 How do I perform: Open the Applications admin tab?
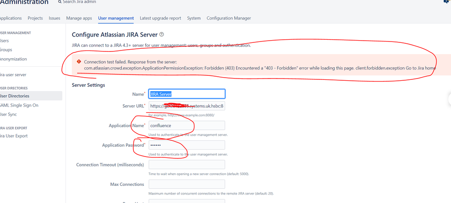tap(10, 18)
